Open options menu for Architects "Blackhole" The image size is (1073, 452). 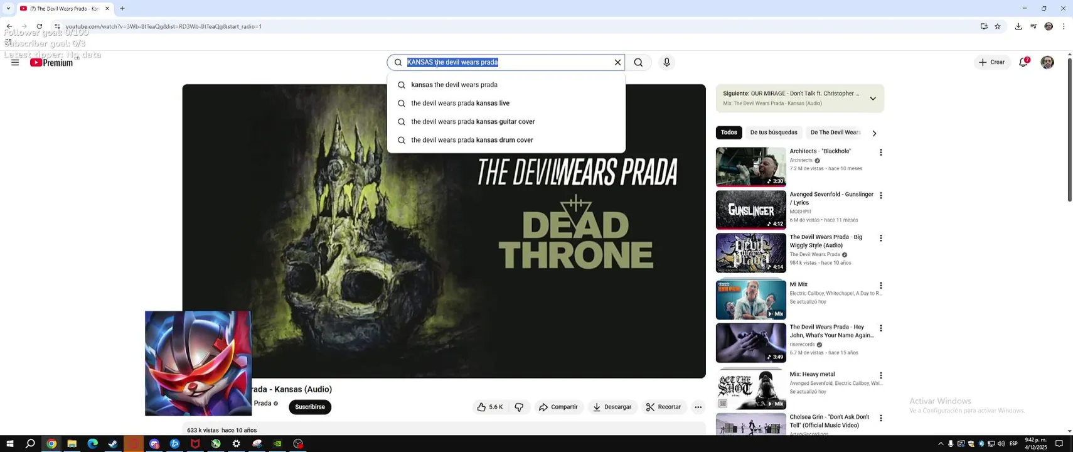tap(880, 153)
